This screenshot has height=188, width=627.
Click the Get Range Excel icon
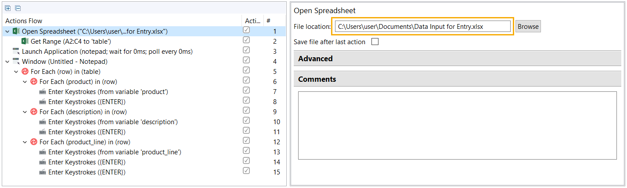25,41
